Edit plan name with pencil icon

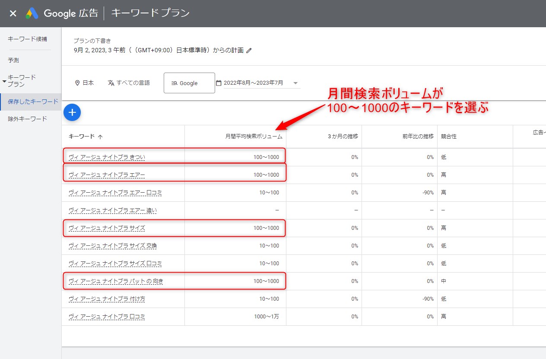tap(249, 51)
